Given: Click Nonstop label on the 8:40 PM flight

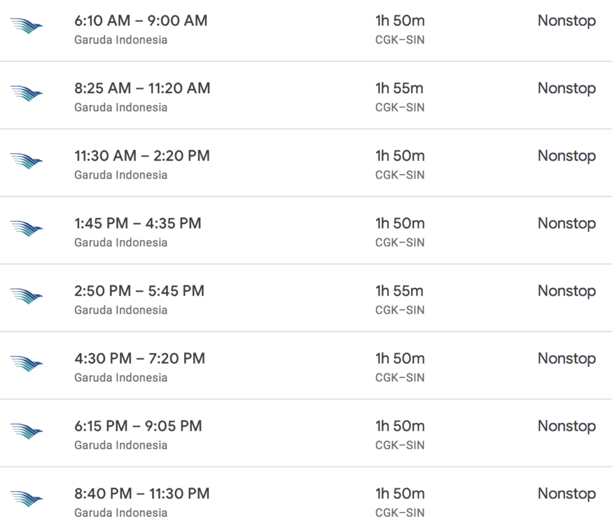Looking at the screenshot, I should tap(567, 493).
